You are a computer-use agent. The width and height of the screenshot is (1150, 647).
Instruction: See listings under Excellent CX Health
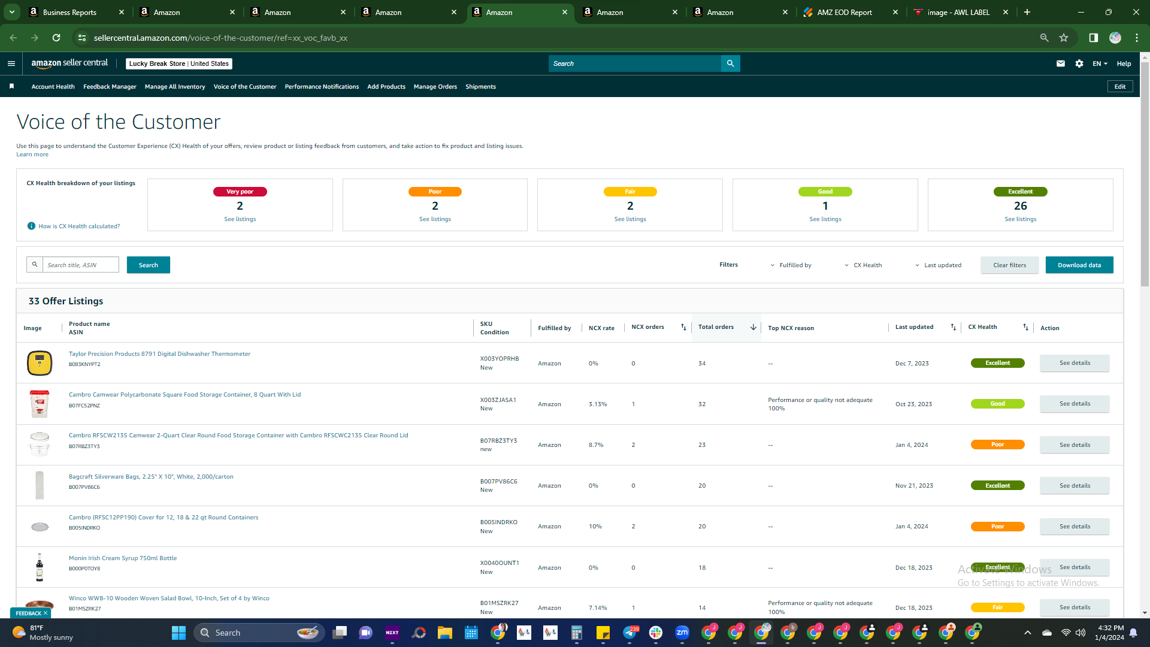click(1021, 219)
